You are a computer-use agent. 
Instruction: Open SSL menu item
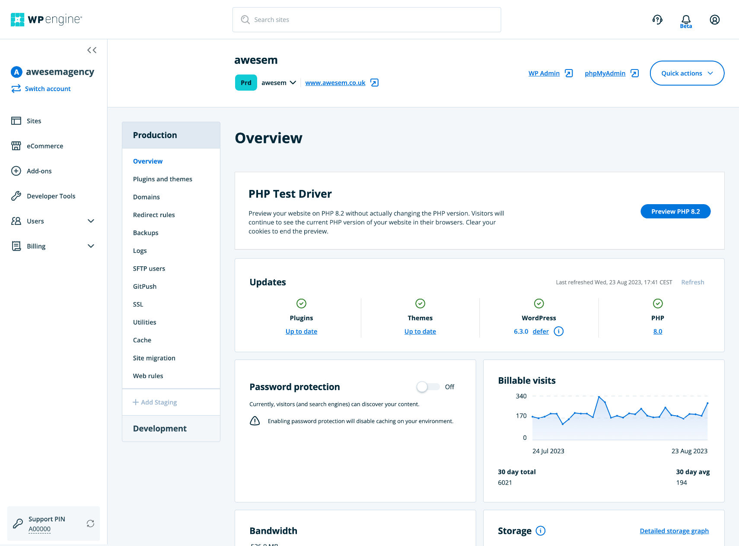(138, 304)
